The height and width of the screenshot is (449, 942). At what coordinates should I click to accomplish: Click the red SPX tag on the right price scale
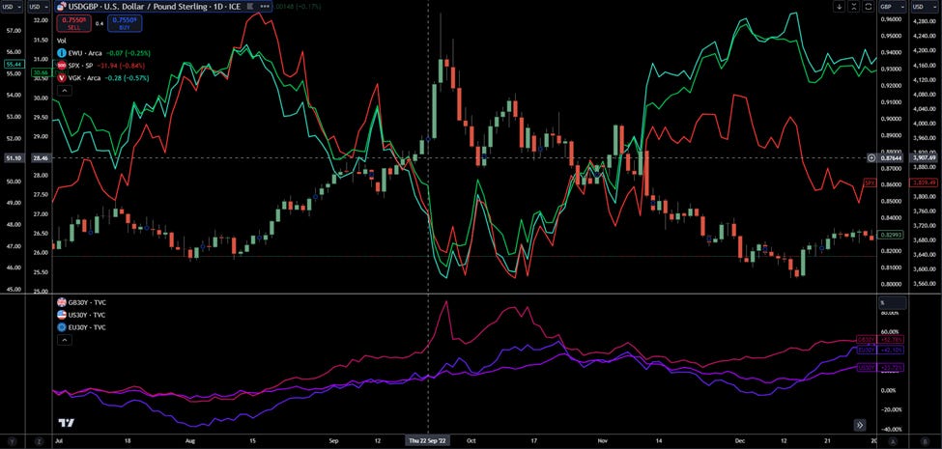[870, 182]
